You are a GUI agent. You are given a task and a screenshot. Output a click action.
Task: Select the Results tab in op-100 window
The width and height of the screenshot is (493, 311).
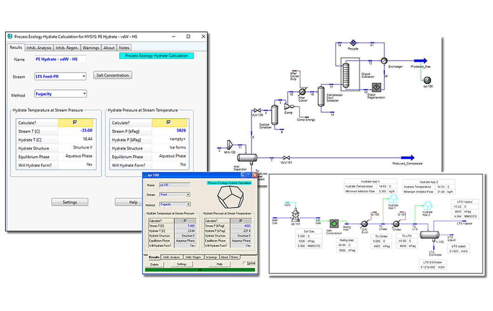154,257
